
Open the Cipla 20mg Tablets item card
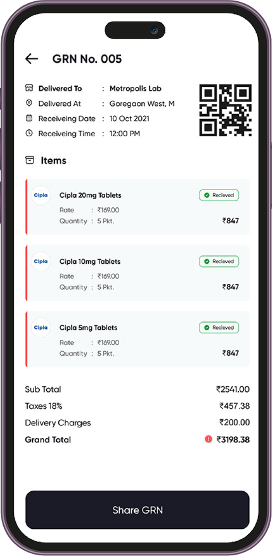coord(138,207)
